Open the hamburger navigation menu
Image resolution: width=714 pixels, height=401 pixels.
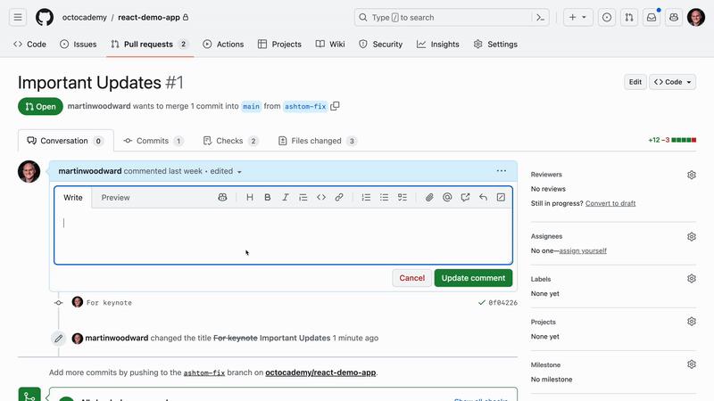point(18,17)
